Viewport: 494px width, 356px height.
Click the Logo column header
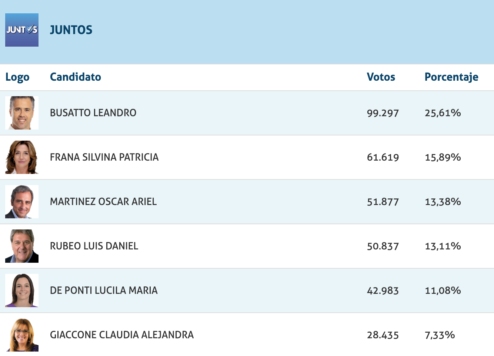(17, 77)
